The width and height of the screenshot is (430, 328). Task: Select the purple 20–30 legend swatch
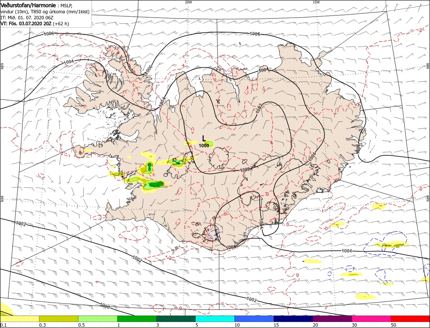tap(332, 319)
